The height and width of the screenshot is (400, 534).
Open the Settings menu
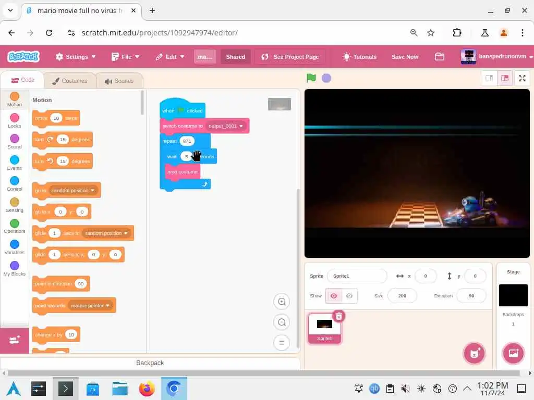tap(76, 57)
